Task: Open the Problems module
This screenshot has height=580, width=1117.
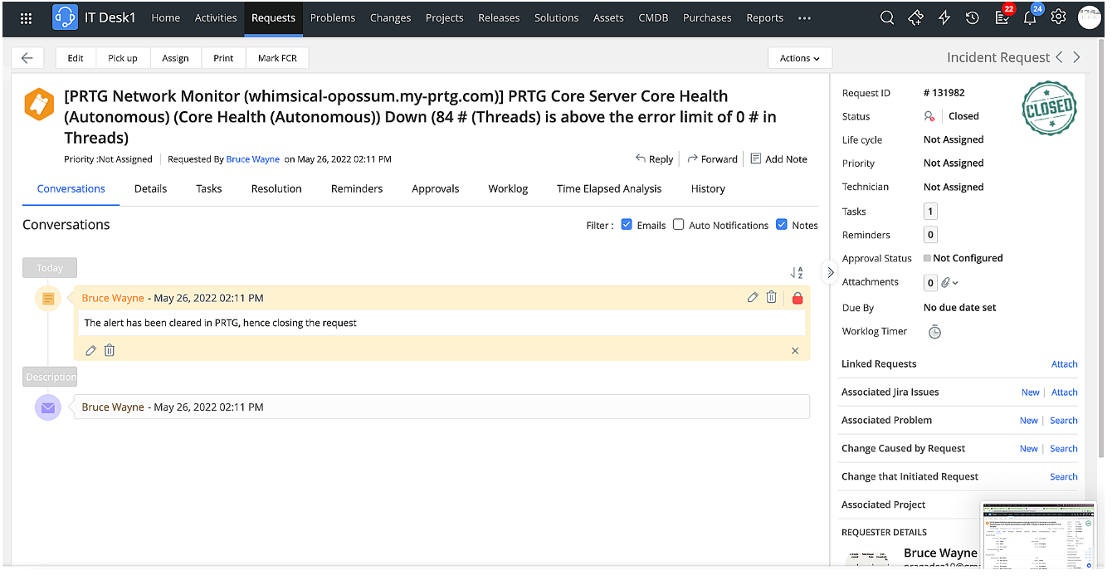Action: coord(333,17)
